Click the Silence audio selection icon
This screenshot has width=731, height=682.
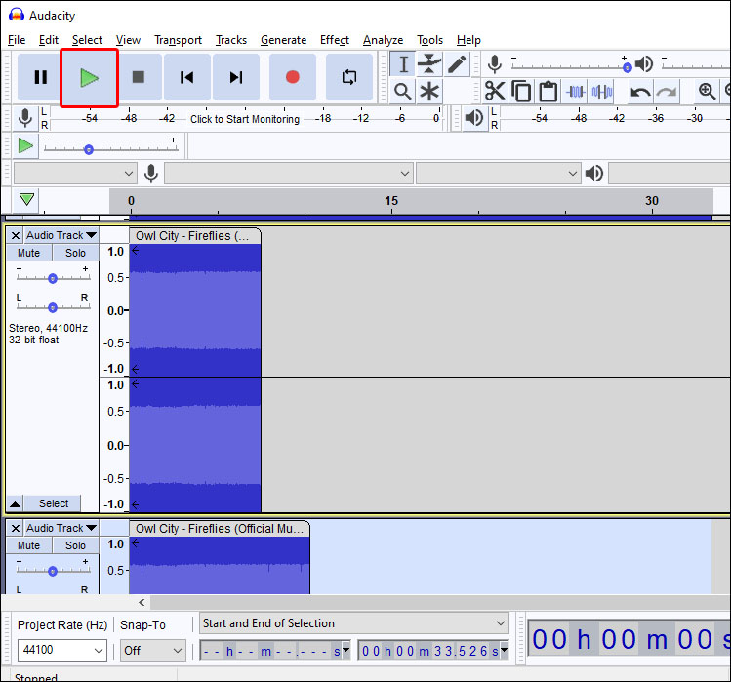[601, 91]
